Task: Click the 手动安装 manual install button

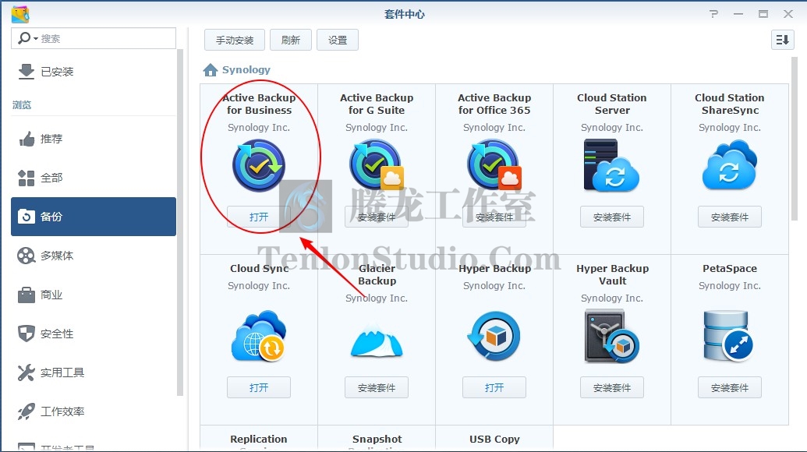Action: 235,40
